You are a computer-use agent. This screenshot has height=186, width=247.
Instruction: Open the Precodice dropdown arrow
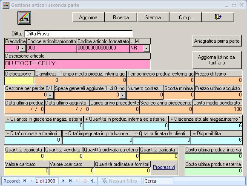pos(23,48)
